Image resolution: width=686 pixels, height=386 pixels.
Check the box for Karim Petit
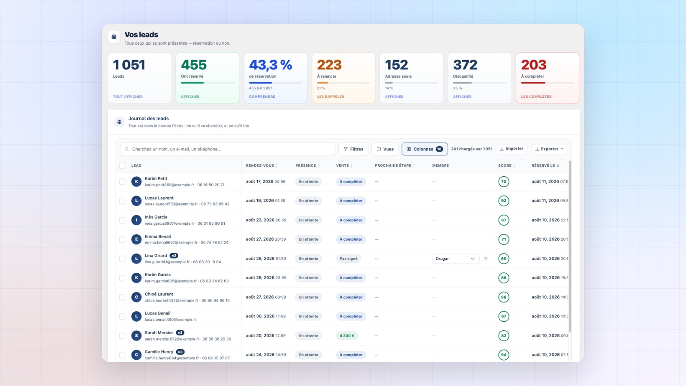click(x=122, y=182)
